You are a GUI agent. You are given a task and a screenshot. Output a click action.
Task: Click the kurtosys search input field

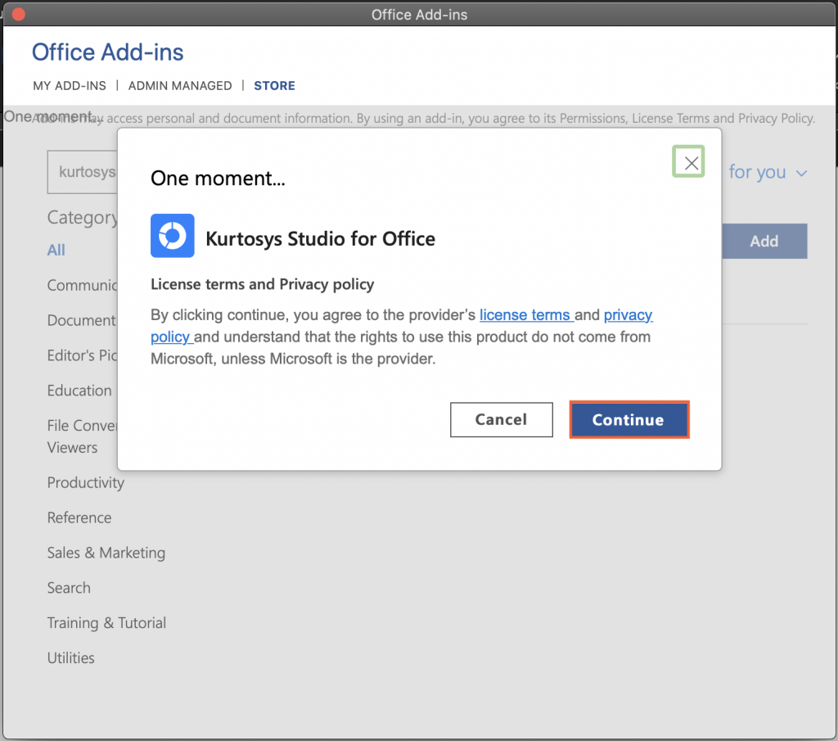pos(83,172)
